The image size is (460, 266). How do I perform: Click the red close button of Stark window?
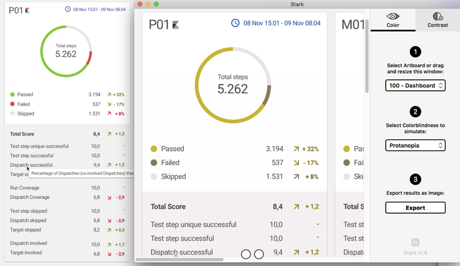[x=140, y=4]
